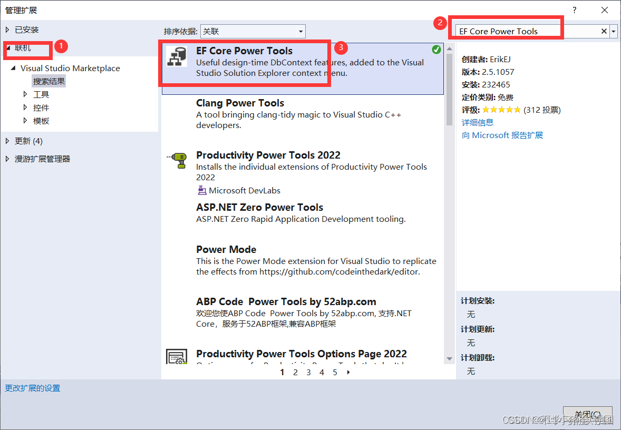Click the Visual Studio Marketplace label

pyautogui.click(x=70, y=68)
